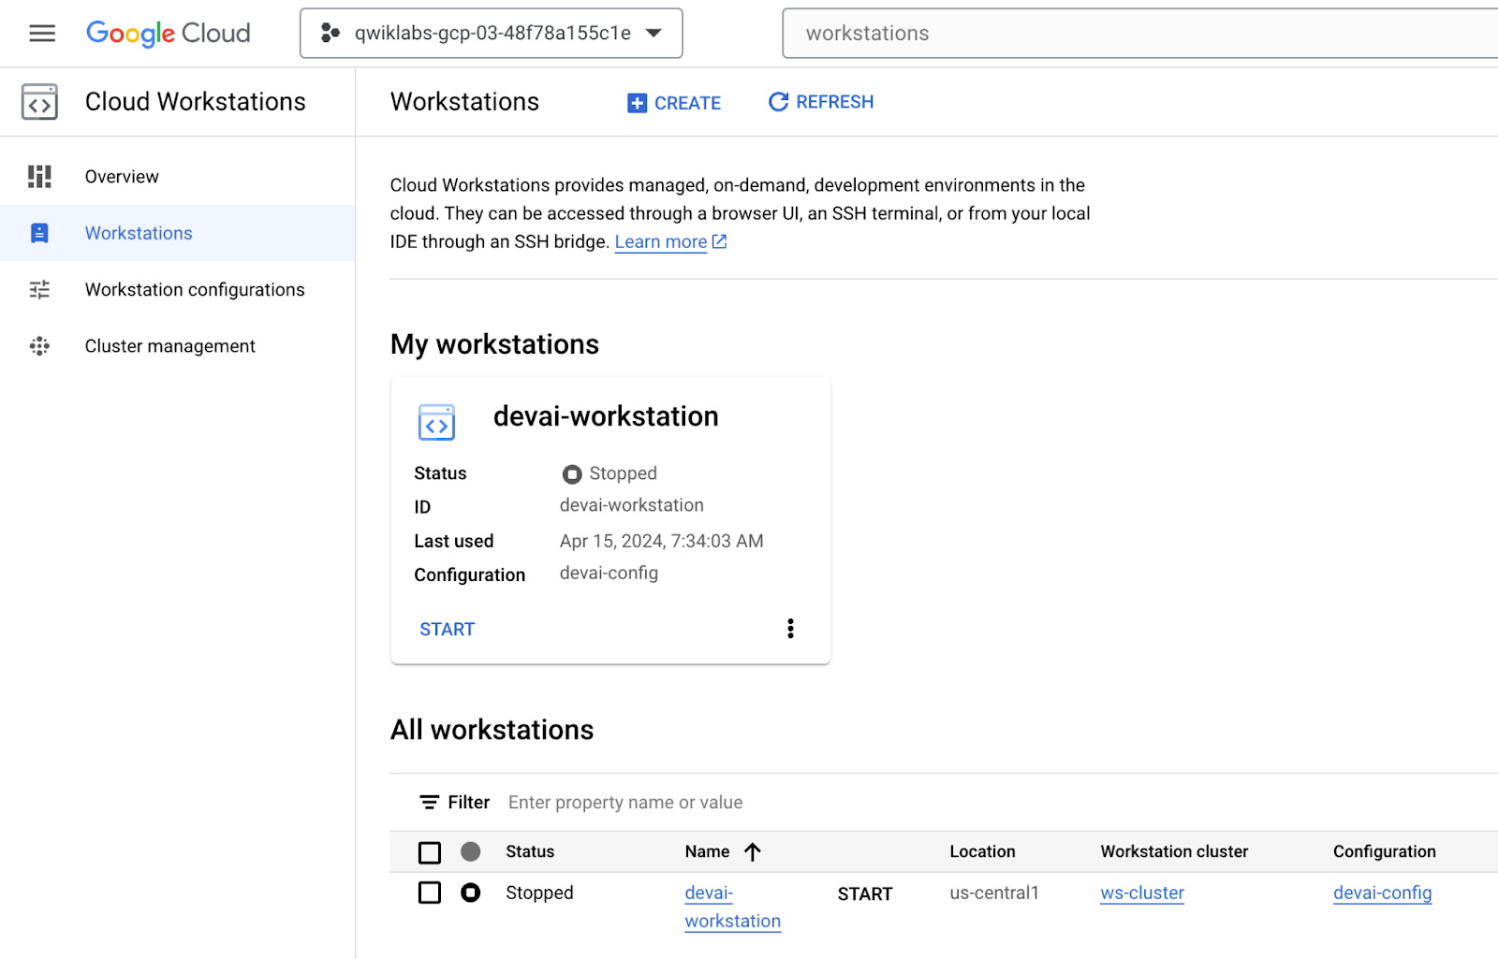Focus the workstations search field
1498x959 pixels.
coord(1140,34)
